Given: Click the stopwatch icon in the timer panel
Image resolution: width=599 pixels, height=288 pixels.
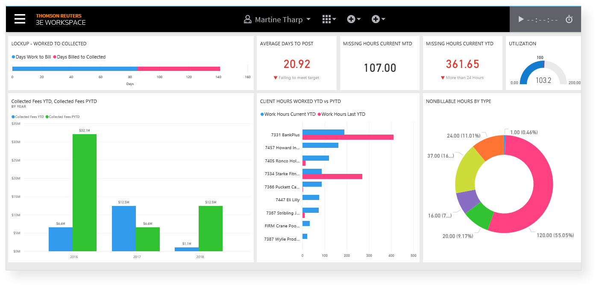Looking at the screenshot, I should click(x=569, y=19).
